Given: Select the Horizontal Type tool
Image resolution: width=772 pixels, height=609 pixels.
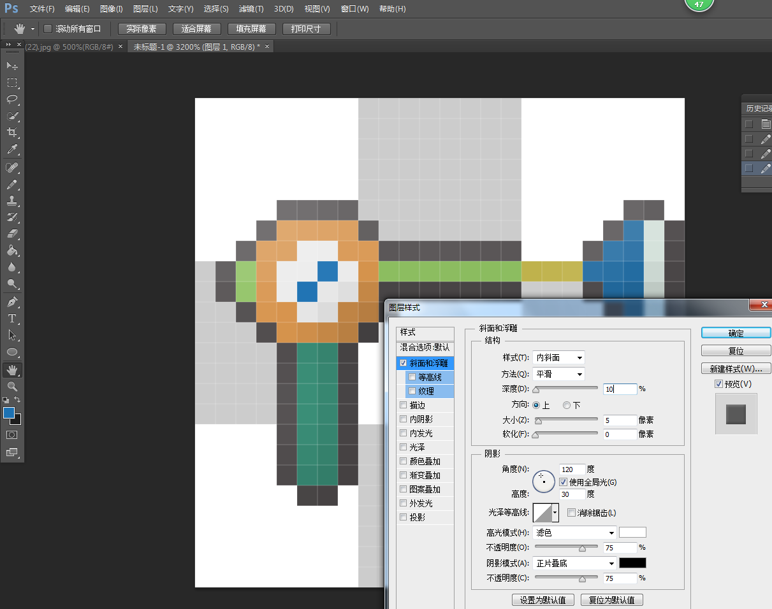Looking at the screenshot, I should point(12,318).
